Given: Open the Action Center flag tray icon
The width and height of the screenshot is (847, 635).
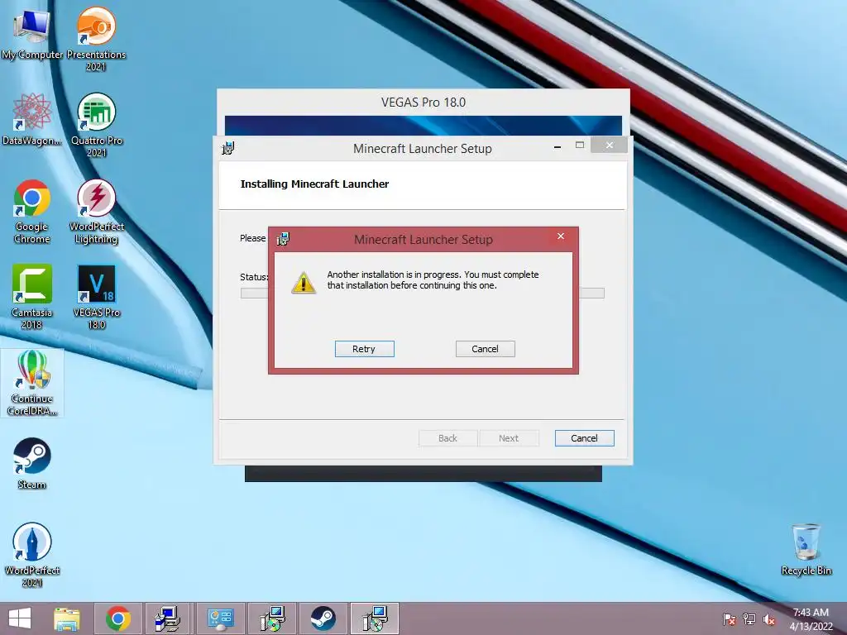Looking at the screenshot, I should [x=729, y=618].
